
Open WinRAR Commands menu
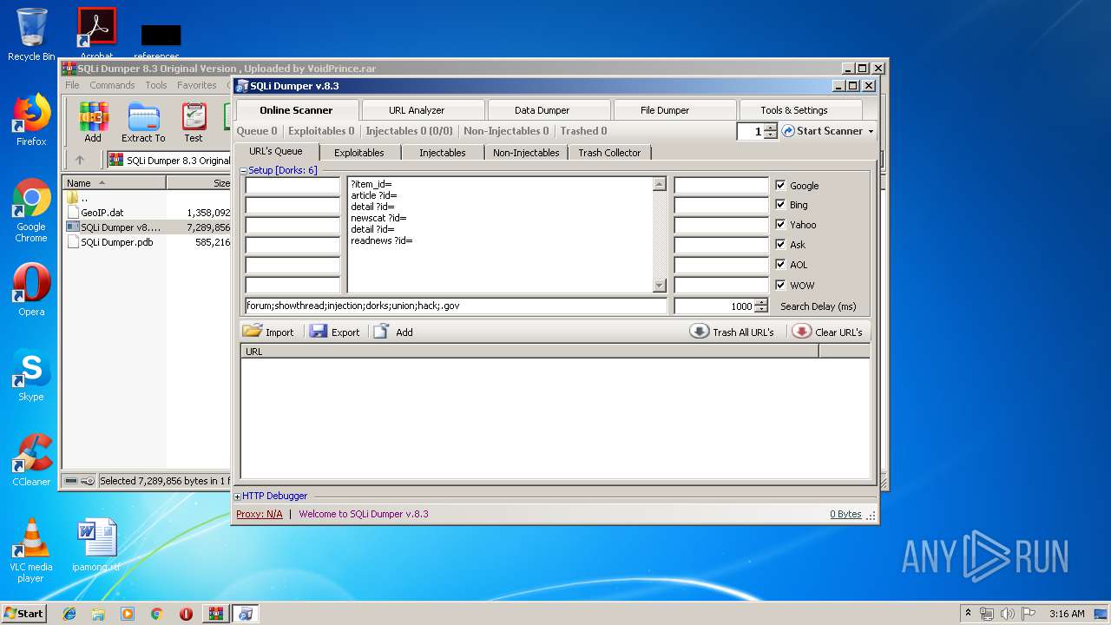click(x=112, y=85)
